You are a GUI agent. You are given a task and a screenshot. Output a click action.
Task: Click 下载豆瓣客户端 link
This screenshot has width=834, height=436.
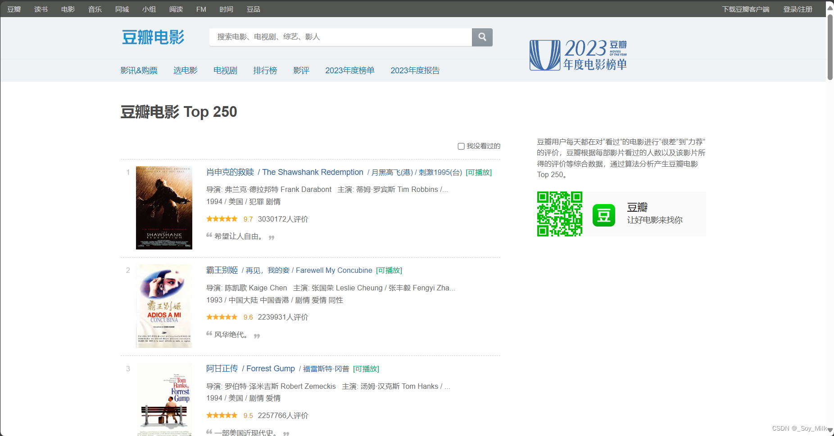[746, 9]
